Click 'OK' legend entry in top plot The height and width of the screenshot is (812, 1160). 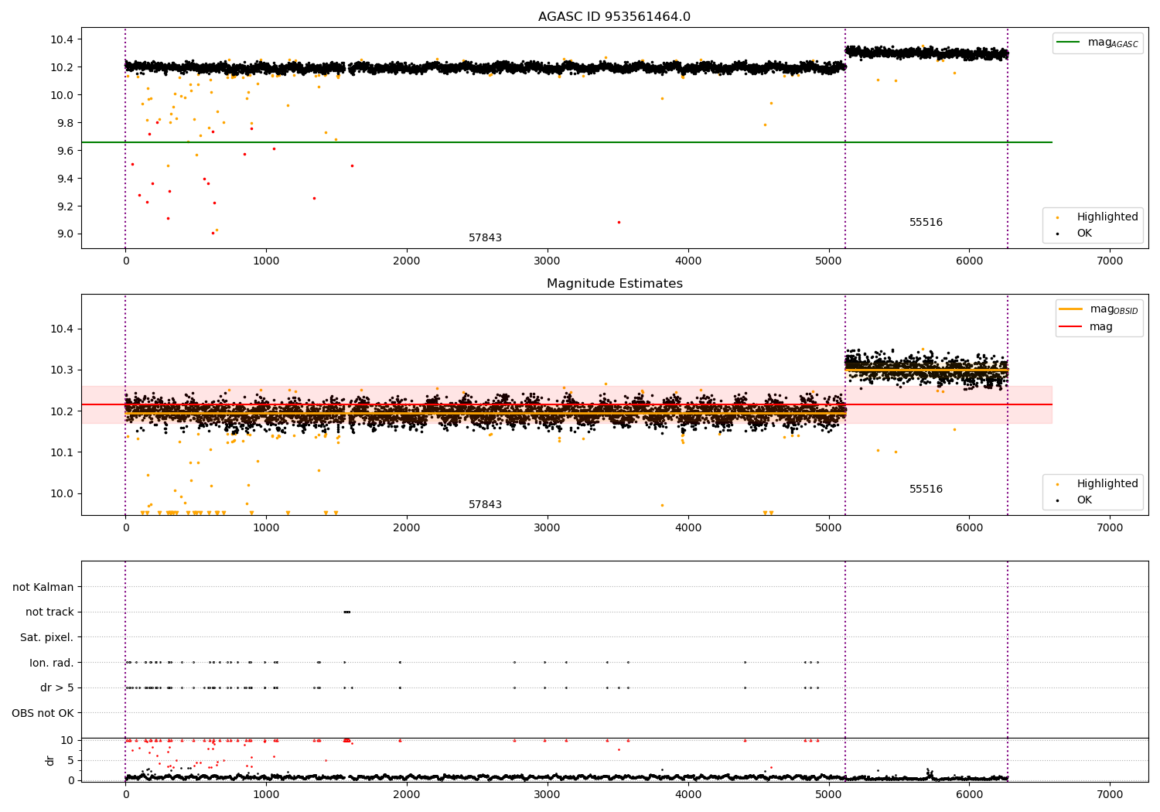click(x=1075, y=234)
